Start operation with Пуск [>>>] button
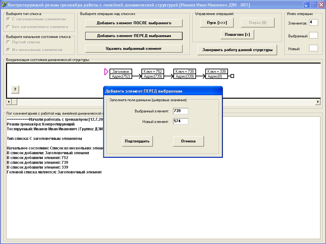Screen dimensions: 326x244 click(x=217, y=23)
